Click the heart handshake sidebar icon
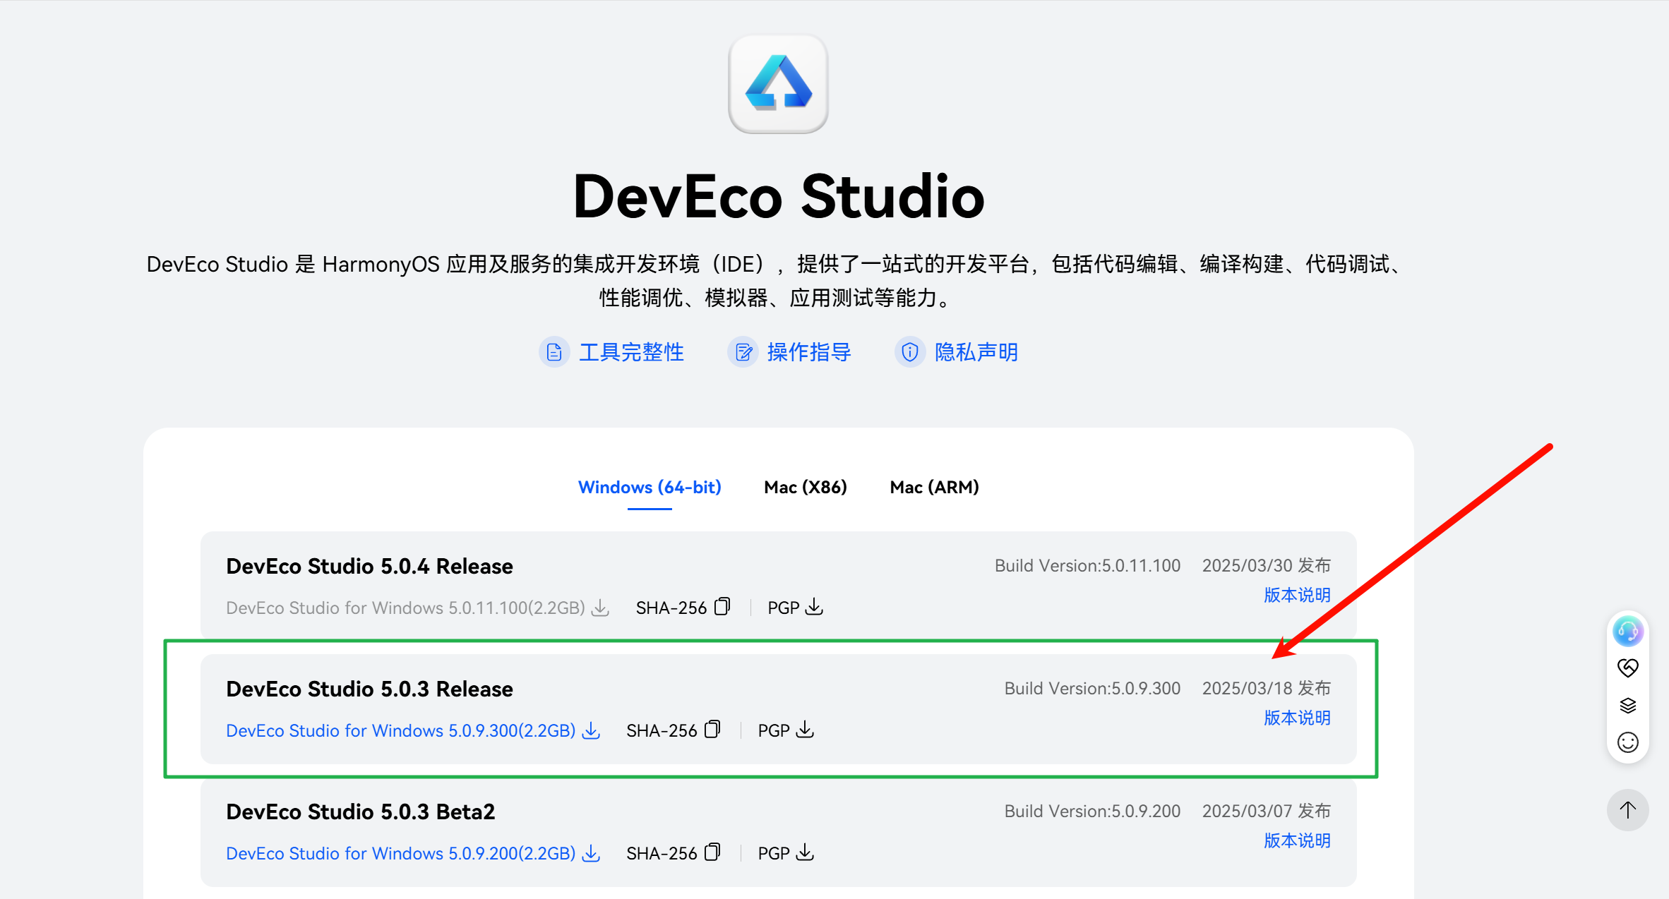The image size is (1669, 899). pyautogui.click(x=1627, y=668)
